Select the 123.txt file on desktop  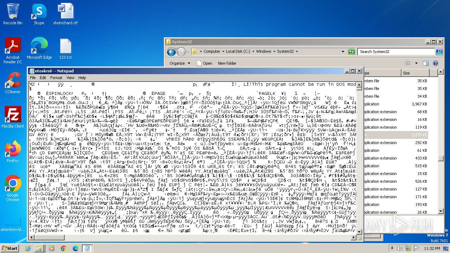(65, 48)
